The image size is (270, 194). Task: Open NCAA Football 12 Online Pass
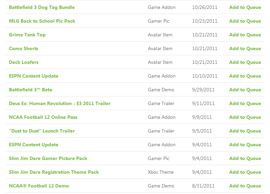coord(43,117)
